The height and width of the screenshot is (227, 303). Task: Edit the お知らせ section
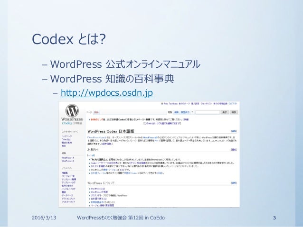[x=234, y=149]
